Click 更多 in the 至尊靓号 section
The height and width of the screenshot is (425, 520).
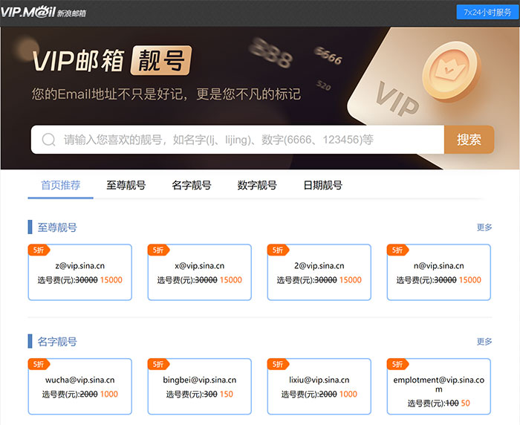point(484,227)
